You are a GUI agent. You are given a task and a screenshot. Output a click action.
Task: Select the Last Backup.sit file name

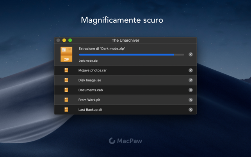coord(90,110)
